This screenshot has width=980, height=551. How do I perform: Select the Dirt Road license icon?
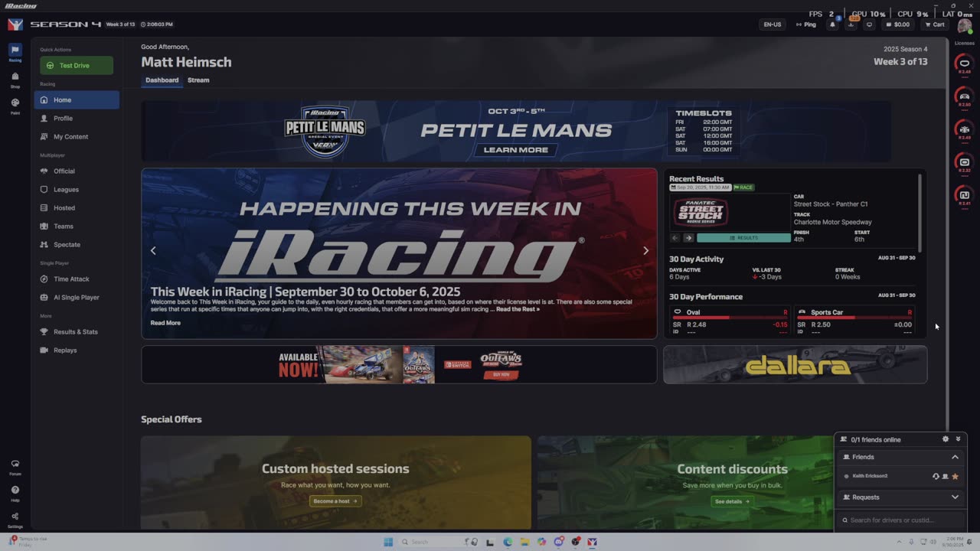pos(964,195)
